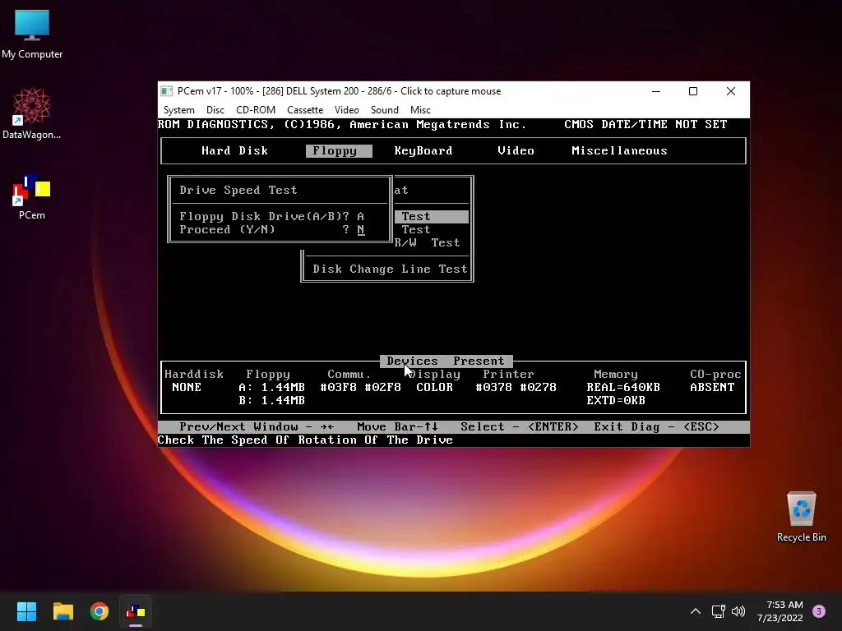Click the #03F8 #02F8 Commu. ports value
The image size is (842, 631).
point(360,388)
